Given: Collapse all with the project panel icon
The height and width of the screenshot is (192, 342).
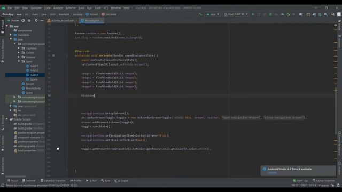Looking at the screenshot, I should click(29, 20).
